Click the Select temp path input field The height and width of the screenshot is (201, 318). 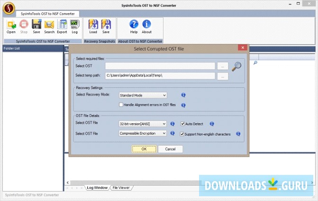click(160, 76)
